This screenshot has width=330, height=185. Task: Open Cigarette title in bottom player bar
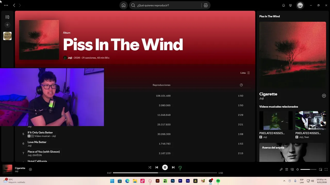tap(20, 168)
